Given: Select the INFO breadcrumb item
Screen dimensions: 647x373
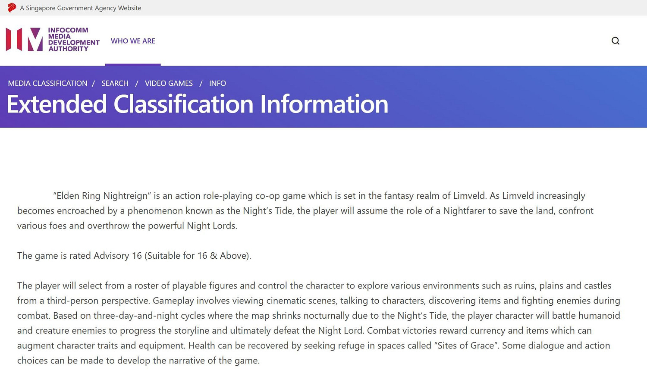Looking at the screenshot, I should [x=217, y=83].
